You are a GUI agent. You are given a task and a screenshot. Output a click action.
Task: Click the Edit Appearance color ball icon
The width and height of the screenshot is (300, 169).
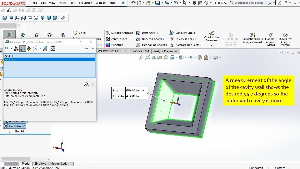point(200,57)
